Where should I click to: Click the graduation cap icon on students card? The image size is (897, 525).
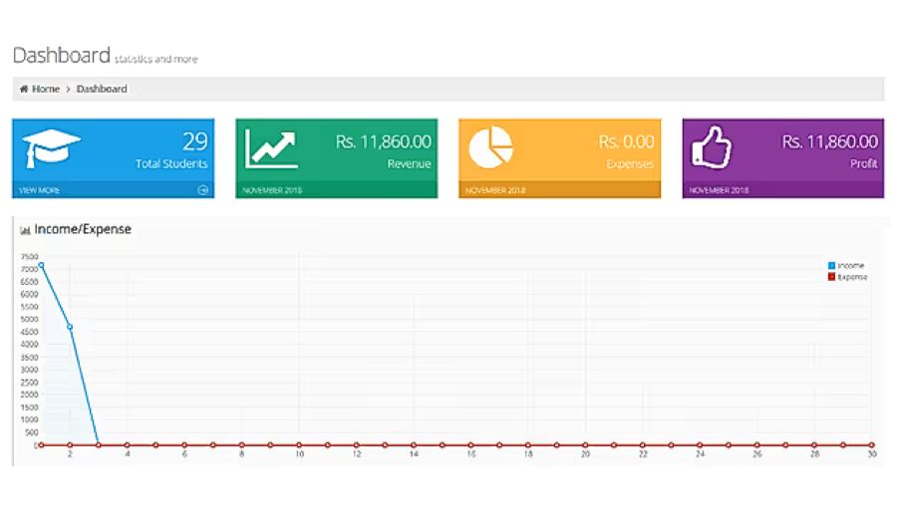pyautogui.click(x=51, y=149)
